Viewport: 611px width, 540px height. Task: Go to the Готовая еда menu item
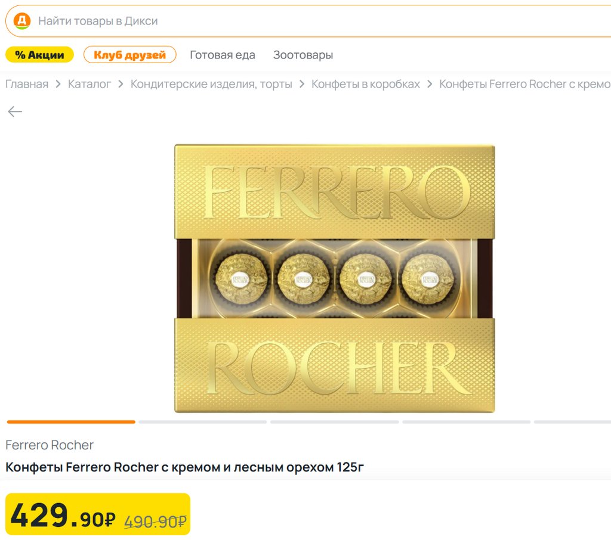tap(223, 55)
